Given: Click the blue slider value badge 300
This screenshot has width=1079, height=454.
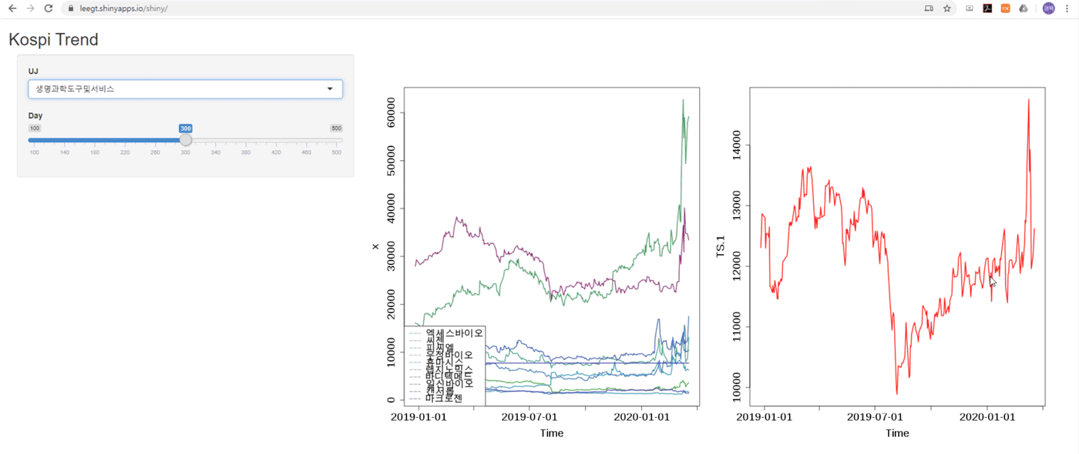Looking at the screenshot, I should tap(186, 129).
